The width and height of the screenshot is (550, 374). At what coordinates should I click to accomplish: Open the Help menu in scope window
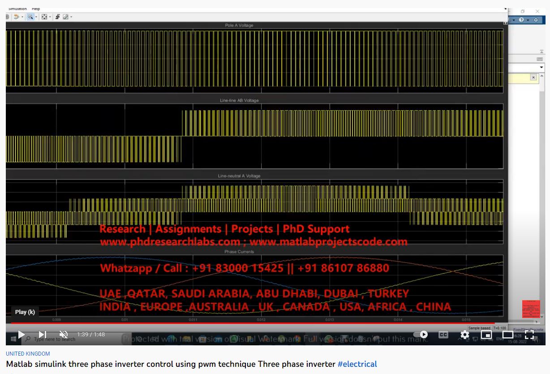point(36,9)
